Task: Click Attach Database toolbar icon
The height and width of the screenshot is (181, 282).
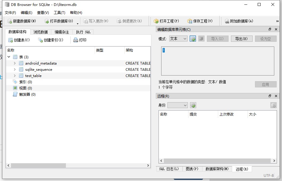Action: 227,21
